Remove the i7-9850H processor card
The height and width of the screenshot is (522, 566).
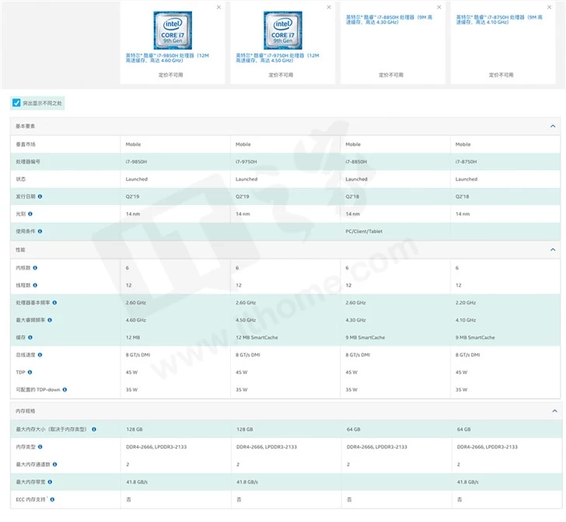click(218, 7)
